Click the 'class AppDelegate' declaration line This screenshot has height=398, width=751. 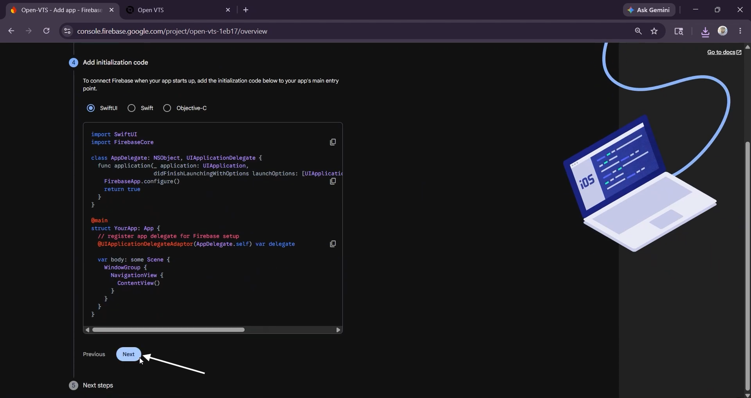point(176,158)
